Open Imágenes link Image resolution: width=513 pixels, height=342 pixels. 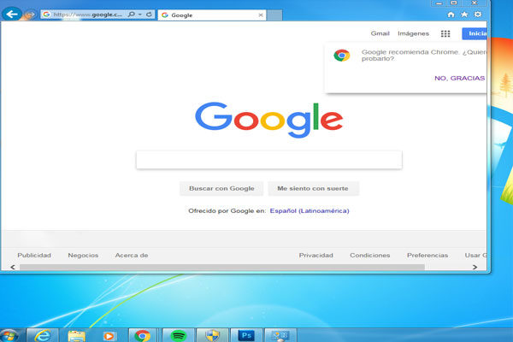pos(413,33)
